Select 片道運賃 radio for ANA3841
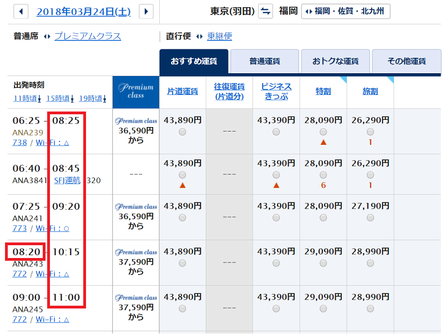Image resolution: width=444 pixels, height=334 pixels. point(183,175)
